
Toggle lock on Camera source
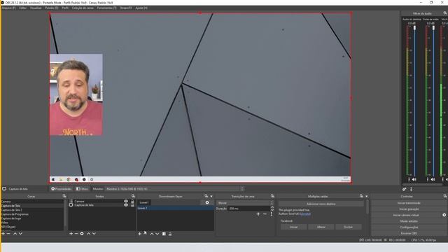(132, 201)
